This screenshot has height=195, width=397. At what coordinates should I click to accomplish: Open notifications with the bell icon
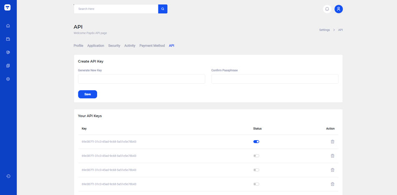click(327, 9)
